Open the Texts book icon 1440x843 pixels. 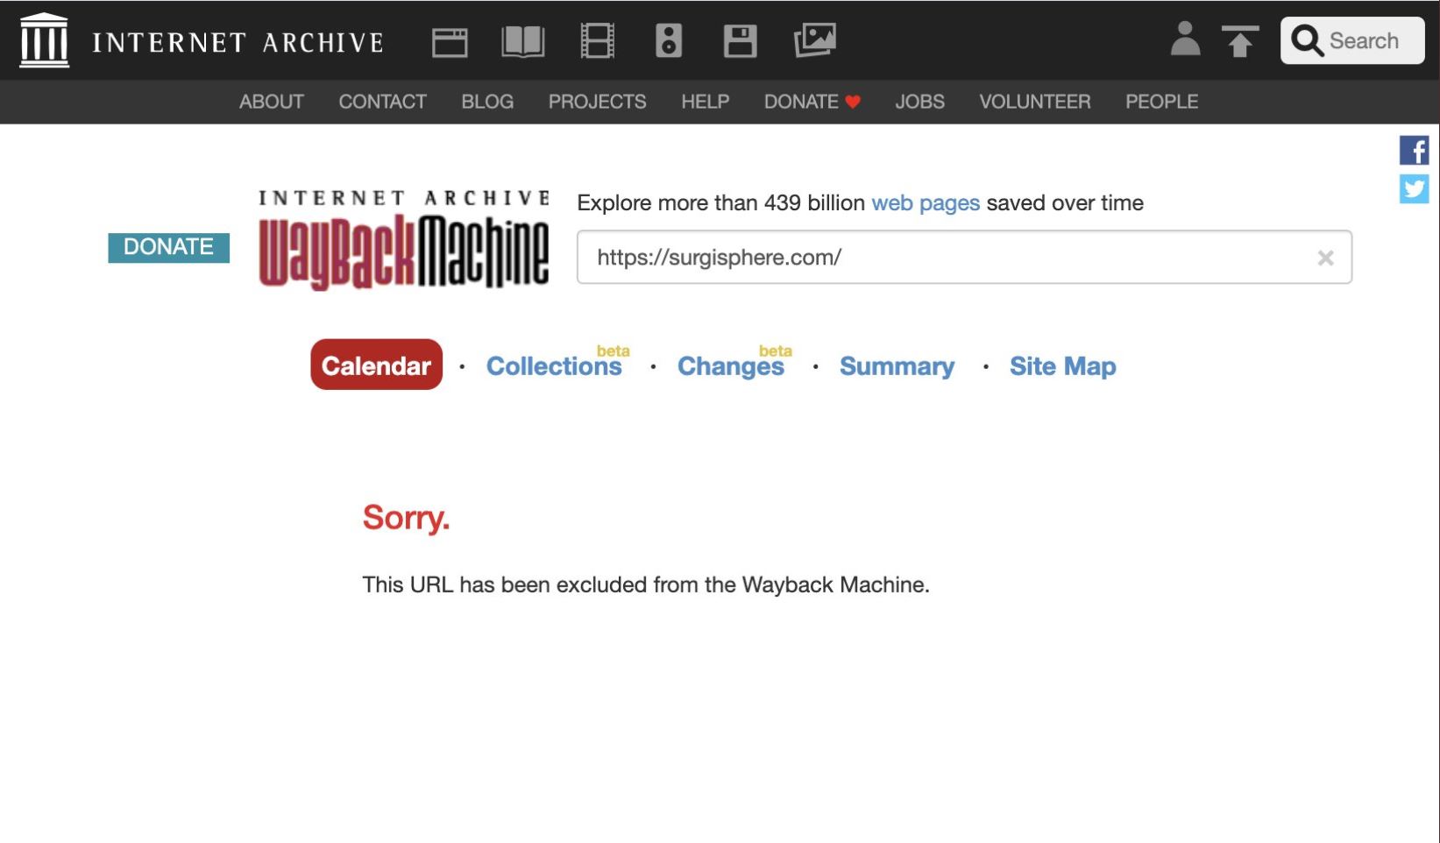[x=523, y=41]
